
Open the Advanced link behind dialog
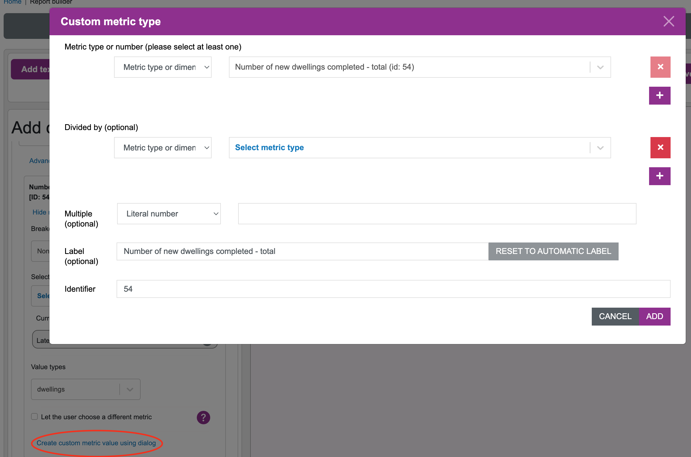pyautogui.click(x=39, y=161)
